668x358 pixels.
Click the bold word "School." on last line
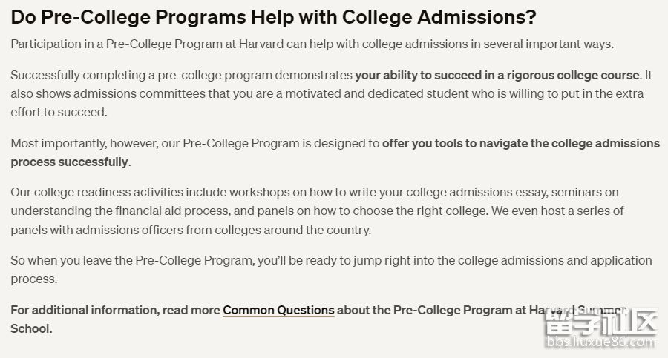[x=31, y=328]
